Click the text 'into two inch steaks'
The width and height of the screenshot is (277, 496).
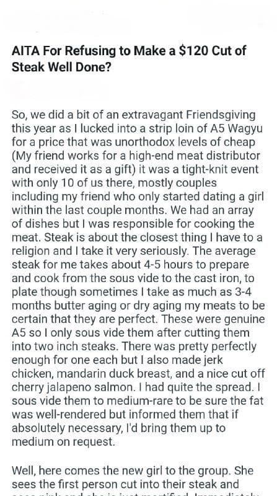tap(65, 346)
